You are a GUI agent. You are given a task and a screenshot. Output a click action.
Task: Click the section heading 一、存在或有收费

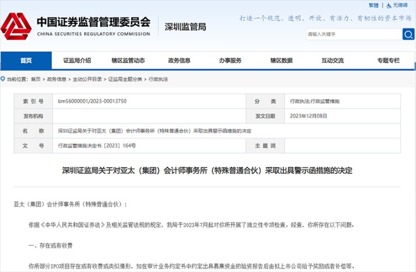pyautogui.click(x=50, y=245)
